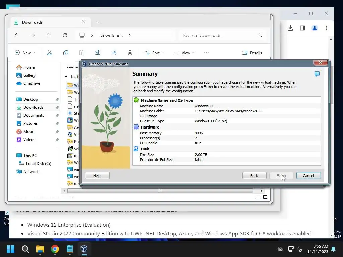This screenshot has width=343, height=257.
Task: Open Chrome profile avatar icon
Action: [x=314, y=28]
